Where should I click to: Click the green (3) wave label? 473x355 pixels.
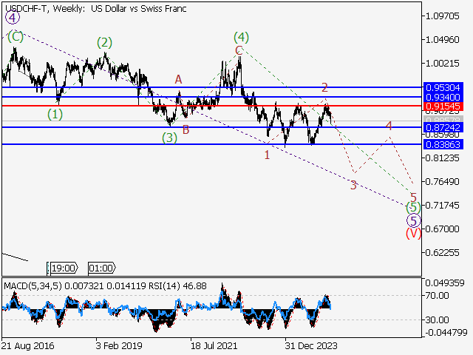170,137
